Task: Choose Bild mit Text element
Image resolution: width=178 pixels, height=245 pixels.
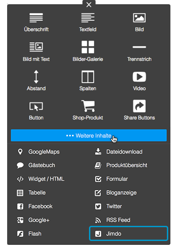Action: tap(36, 52)
